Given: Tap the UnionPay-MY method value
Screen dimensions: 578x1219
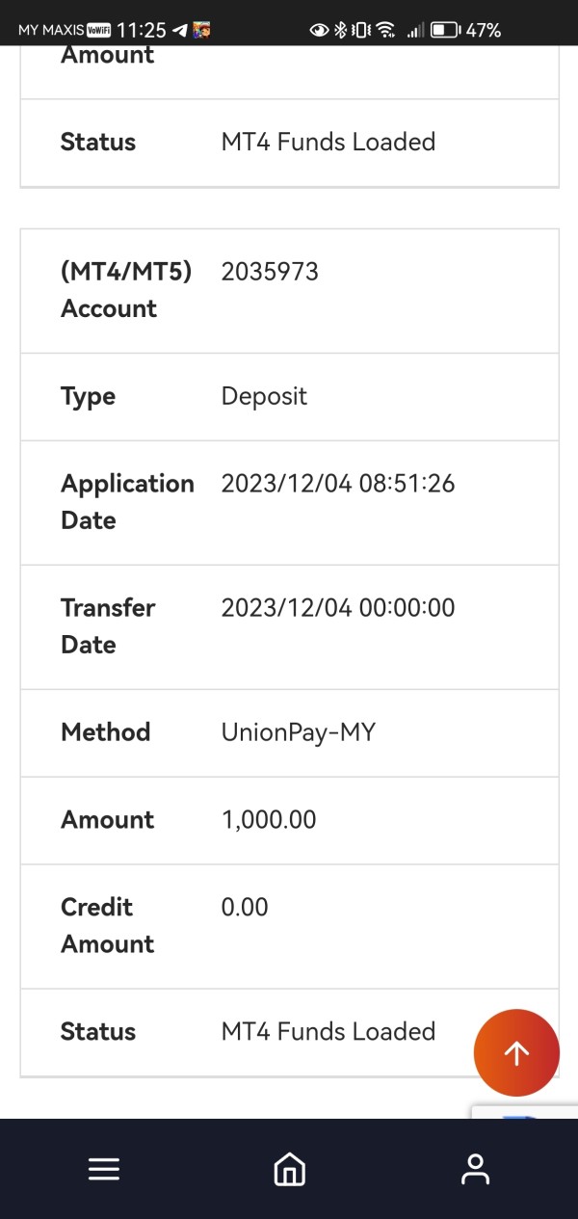Looking at the screenshot, I should click(298, 732).
